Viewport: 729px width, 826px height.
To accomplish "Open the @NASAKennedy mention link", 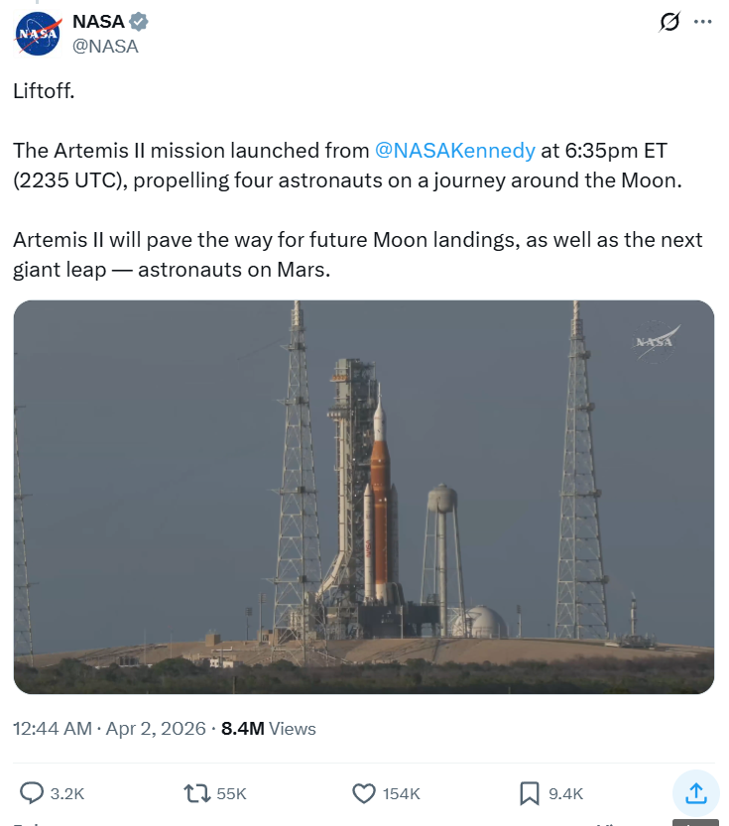I will tap(455, 151).
